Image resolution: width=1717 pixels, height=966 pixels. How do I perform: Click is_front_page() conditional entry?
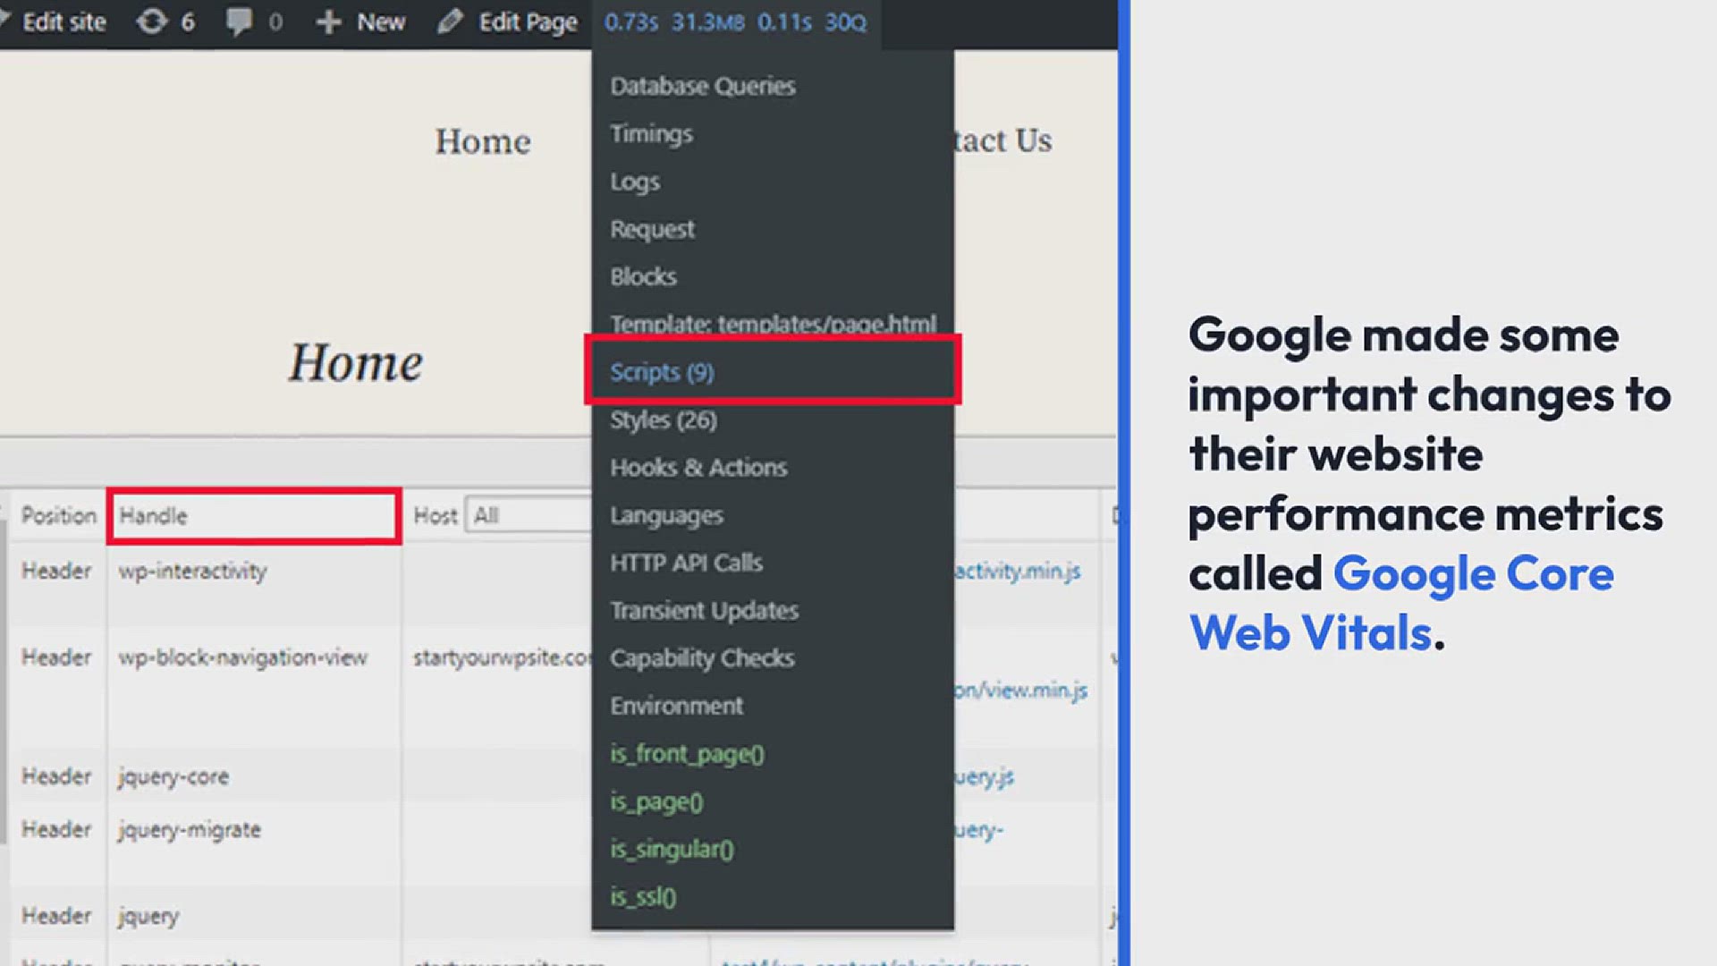pos(687,754)
